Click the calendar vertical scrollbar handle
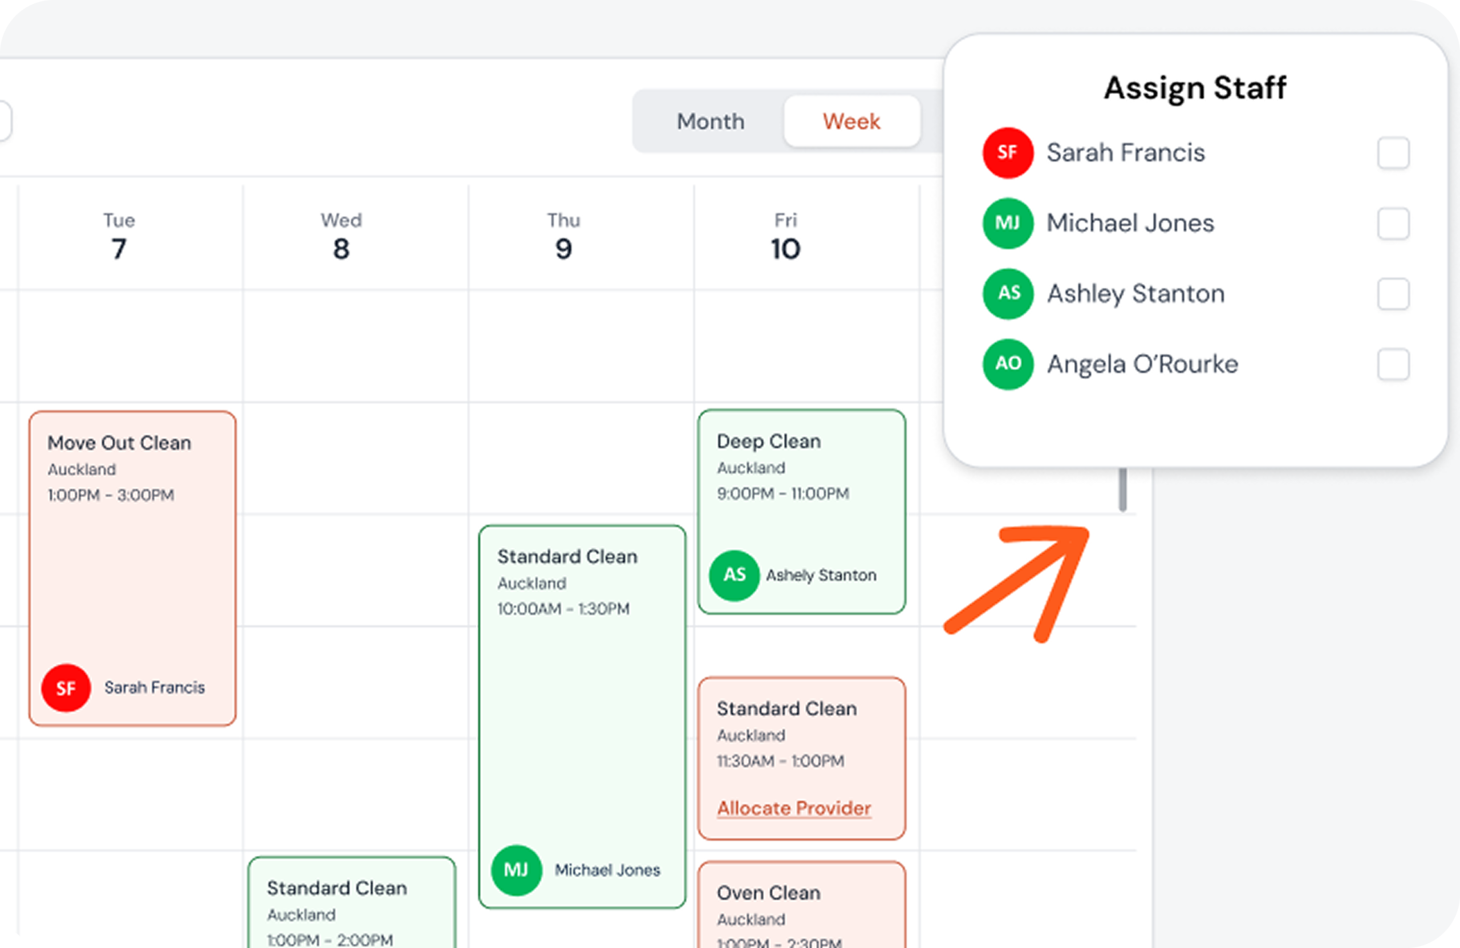Viewport: 1460px width, 948px height. [x=1122, y=489]
